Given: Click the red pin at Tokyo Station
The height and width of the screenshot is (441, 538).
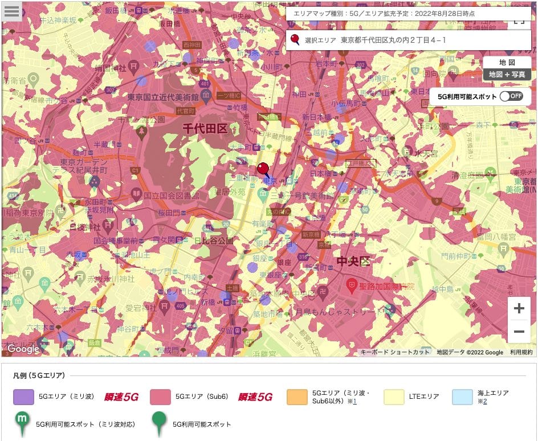Looking at the screenshot, I should (x=263, y=169).
